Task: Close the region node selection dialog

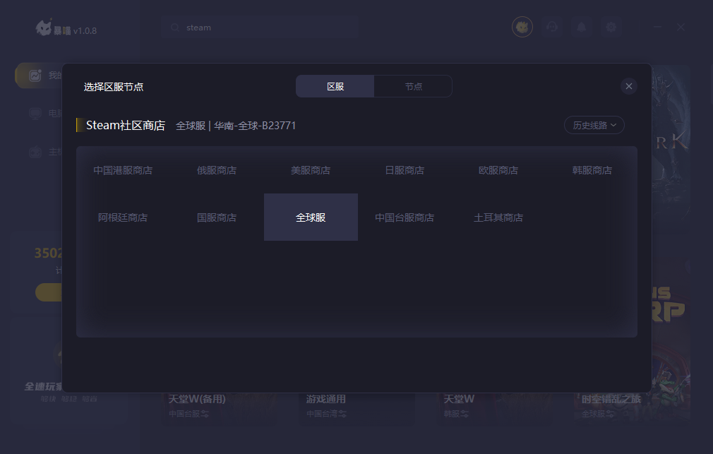Action: (628, 86)
